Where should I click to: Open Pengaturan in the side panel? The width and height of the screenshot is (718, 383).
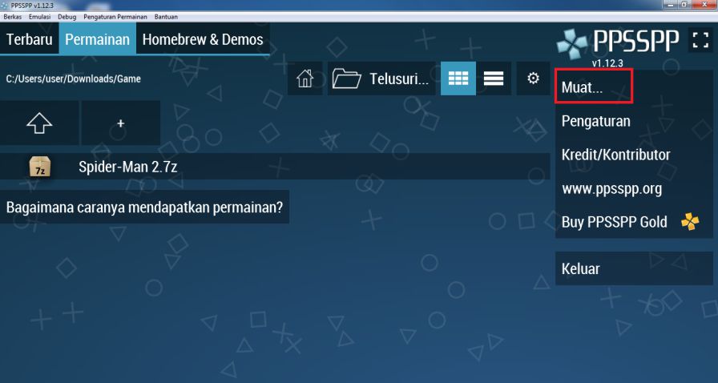click(x=634, y=121)
